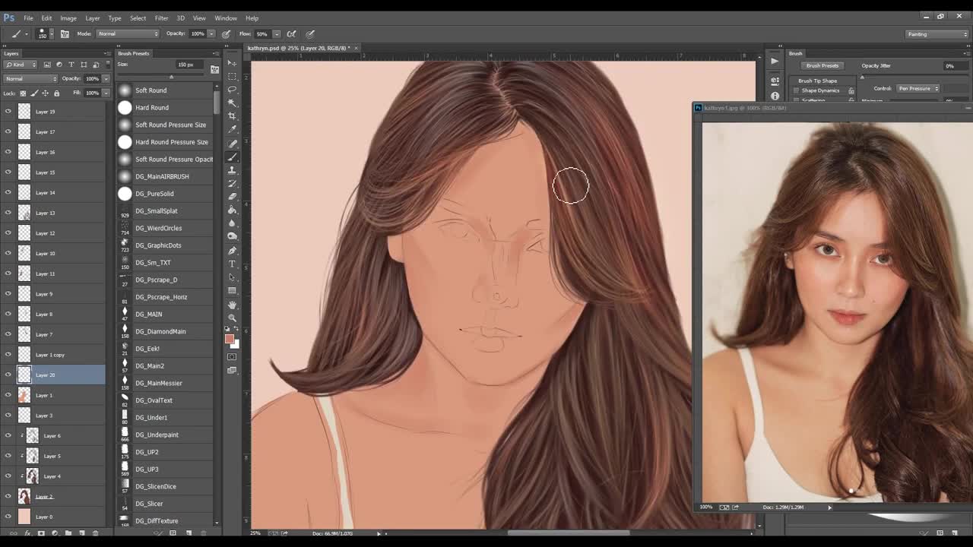Select the Crop tool
Viewport: 973px width, 547px height.
click(x=233, y=116)
